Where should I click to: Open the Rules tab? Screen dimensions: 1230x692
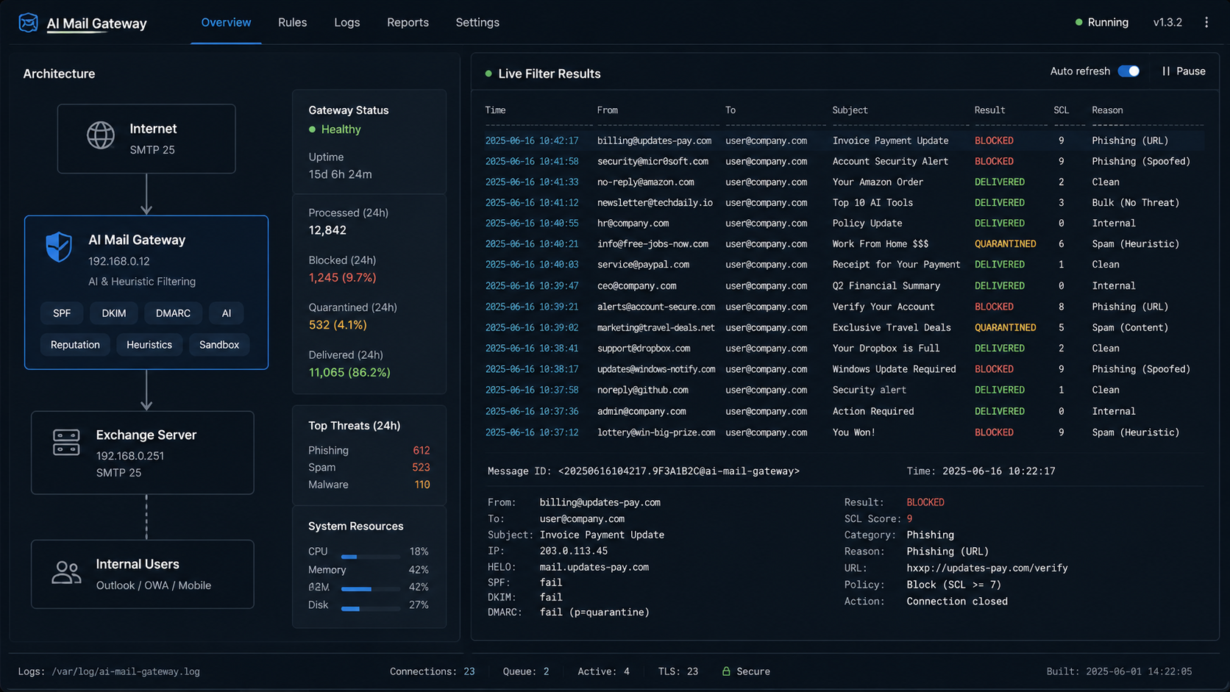(292, 23)
